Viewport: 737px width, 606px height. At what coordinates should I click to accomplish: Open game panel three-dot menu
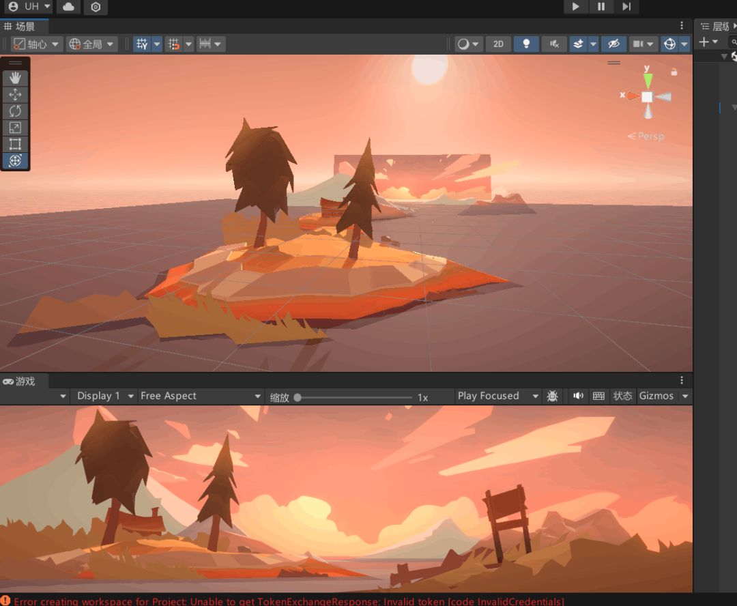[x=682, y=380]
